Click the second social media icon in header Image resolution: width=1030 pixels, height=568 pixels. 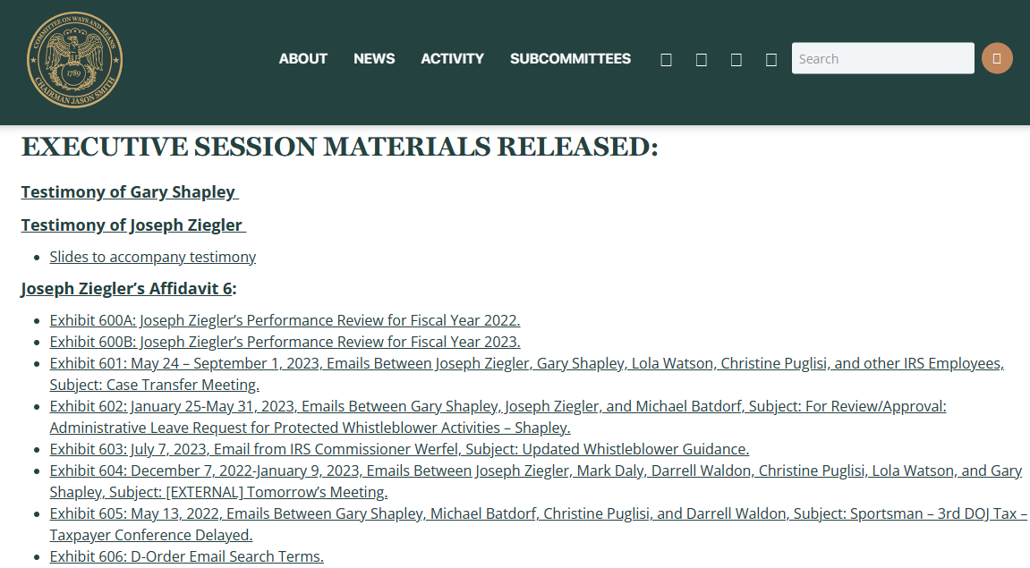[x=702, y=60]
